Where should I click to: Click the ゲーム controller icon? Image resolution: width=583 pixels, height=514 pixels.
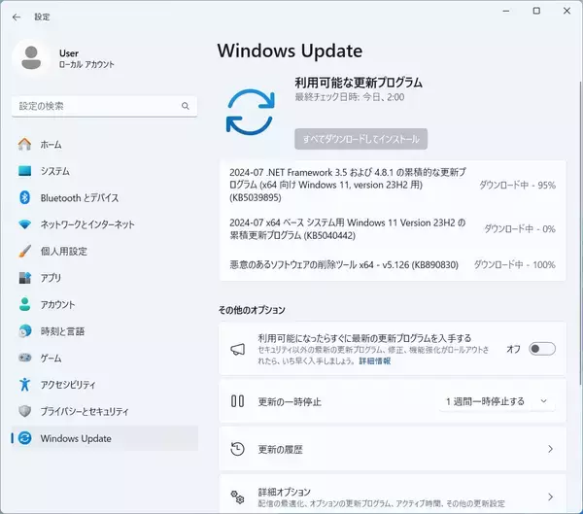25,358
